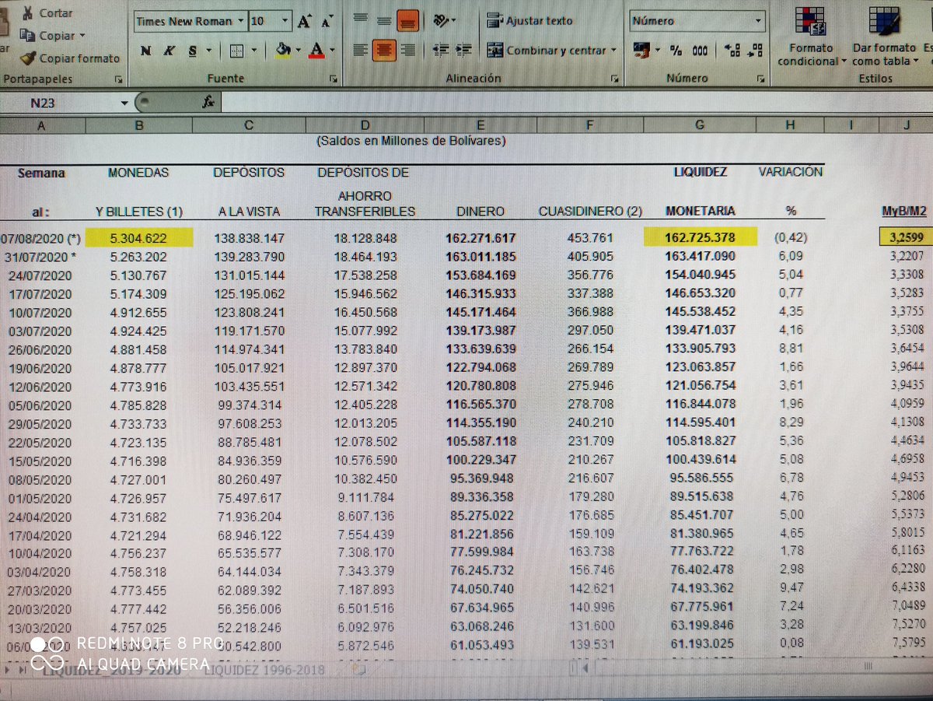Click Ajustar texto (wrap text)
The image size is (933, 701).
coord(529,21)
